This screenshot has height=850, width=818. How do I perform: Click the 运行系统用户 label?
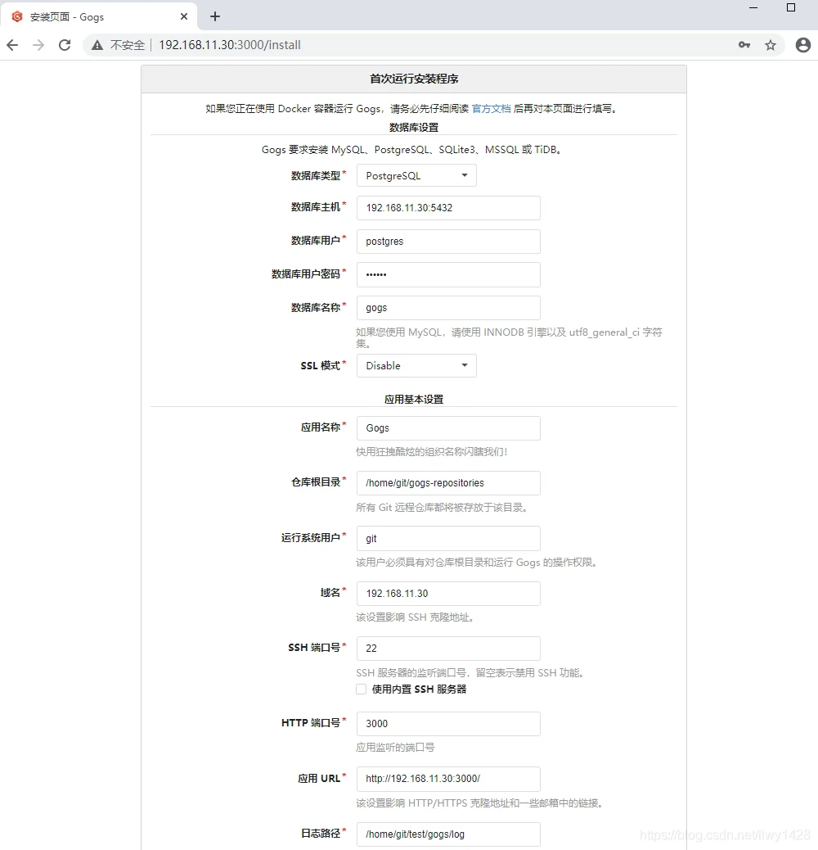click(311, 538)
